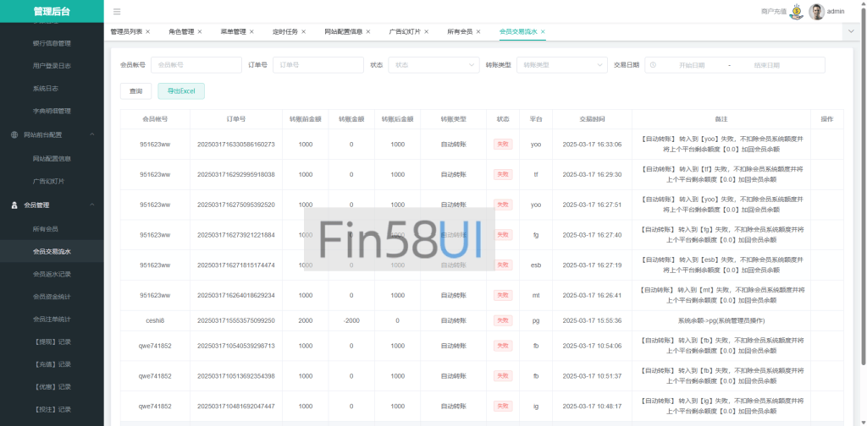Switch to the 所有会员 tab
867x426 pixels.
click(461, 31)
